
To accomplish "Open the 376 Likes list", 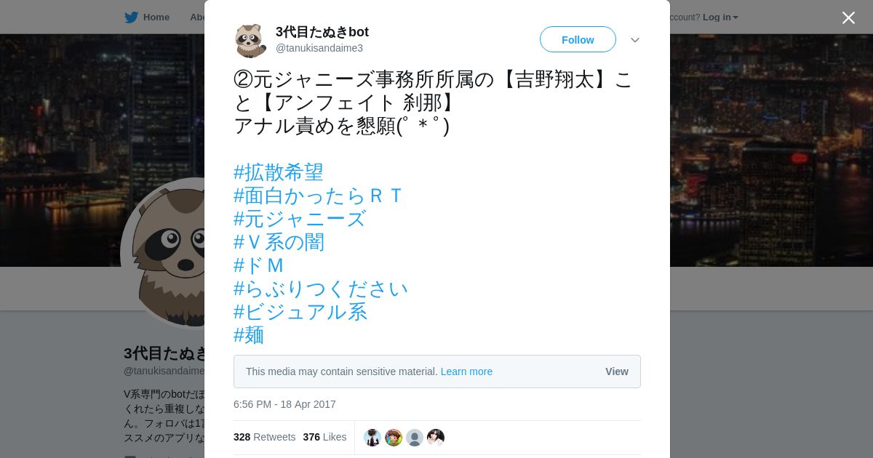I will (x=324, y=437).
